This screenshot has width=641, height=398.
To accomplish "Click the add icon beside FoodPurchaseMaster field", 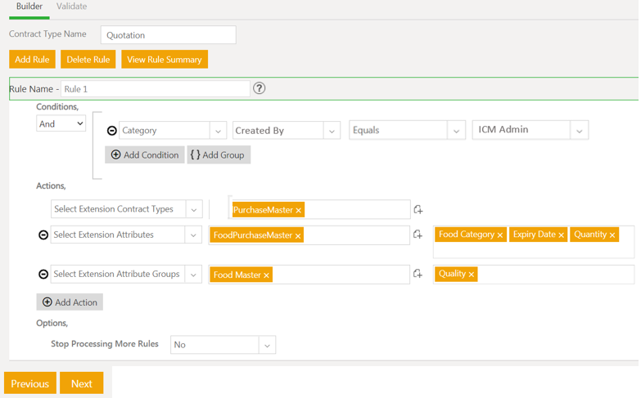I will pyautogui.click(x=418, y=235).
